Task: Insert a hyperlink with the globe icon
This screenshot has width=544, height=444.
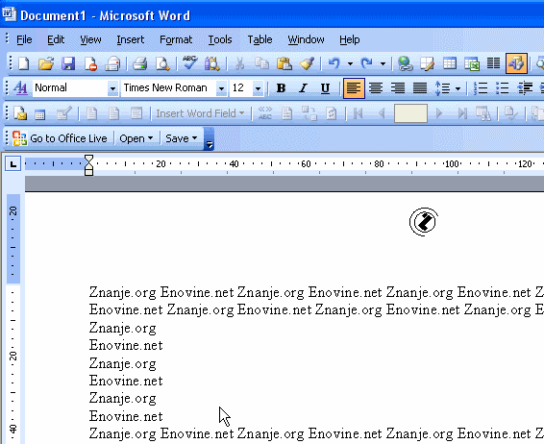Action: tap(405, 63)
